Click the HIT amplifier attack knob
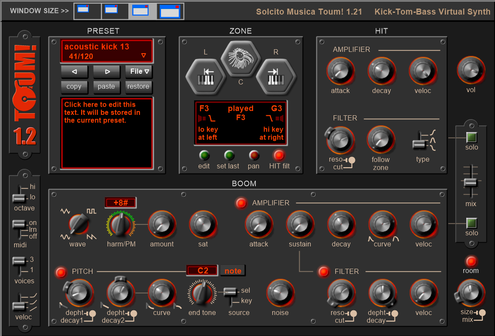The width and height of the screenshot is (495, 336). (x=340, y=71)
